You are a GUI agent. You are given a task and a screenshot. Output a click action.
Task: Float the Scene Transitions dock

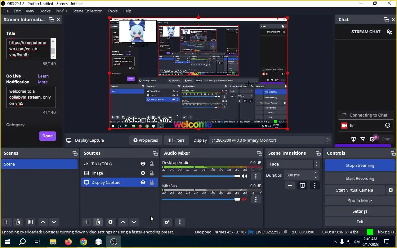318,153
